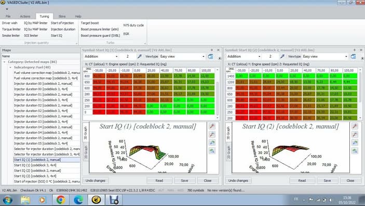Pin the Start IQ (1) panel
This screenshot has height=206, width=365.
coord(212,50)
